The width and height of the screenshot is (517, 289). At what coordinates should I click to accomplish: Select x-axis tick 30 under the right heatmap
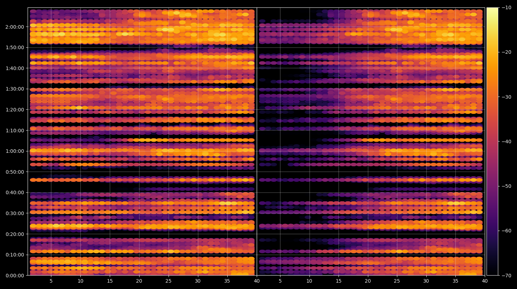point(426,281)
